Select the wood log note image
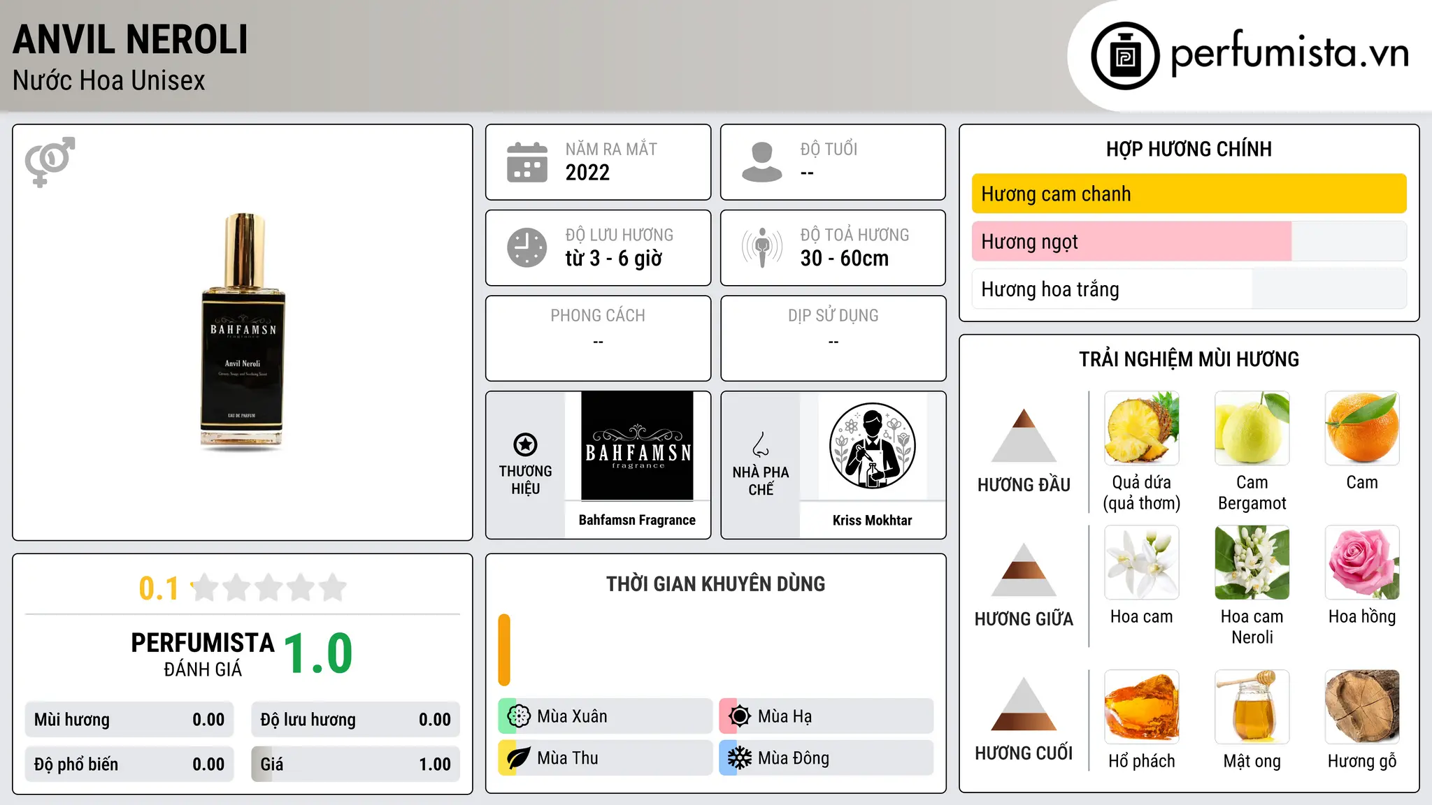 [1362, 707]
